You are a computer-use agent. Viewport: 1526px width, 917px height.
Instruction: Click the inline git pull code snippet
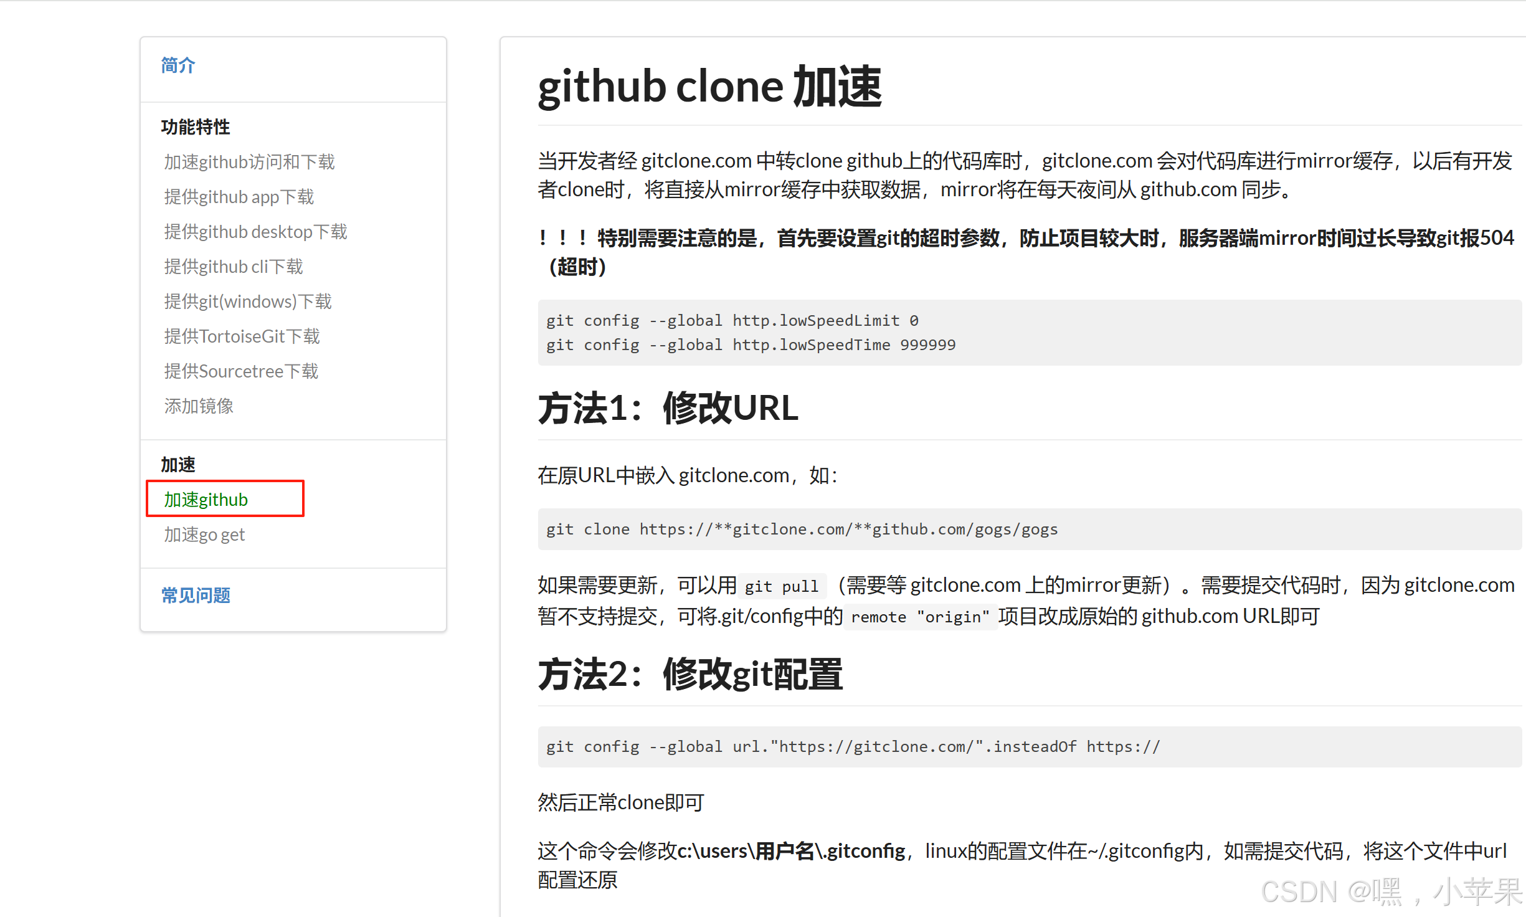782,586
